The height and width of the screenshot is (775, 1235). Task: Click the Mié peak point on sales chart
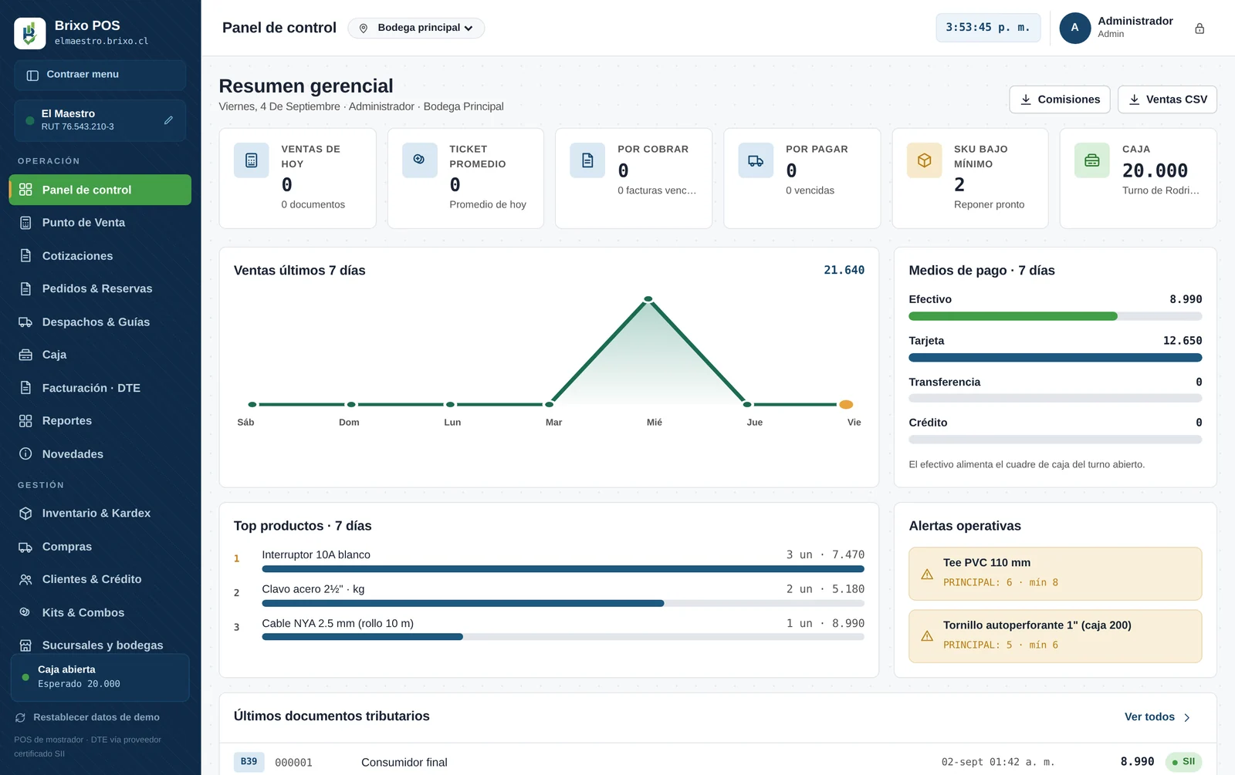[648, 299]
